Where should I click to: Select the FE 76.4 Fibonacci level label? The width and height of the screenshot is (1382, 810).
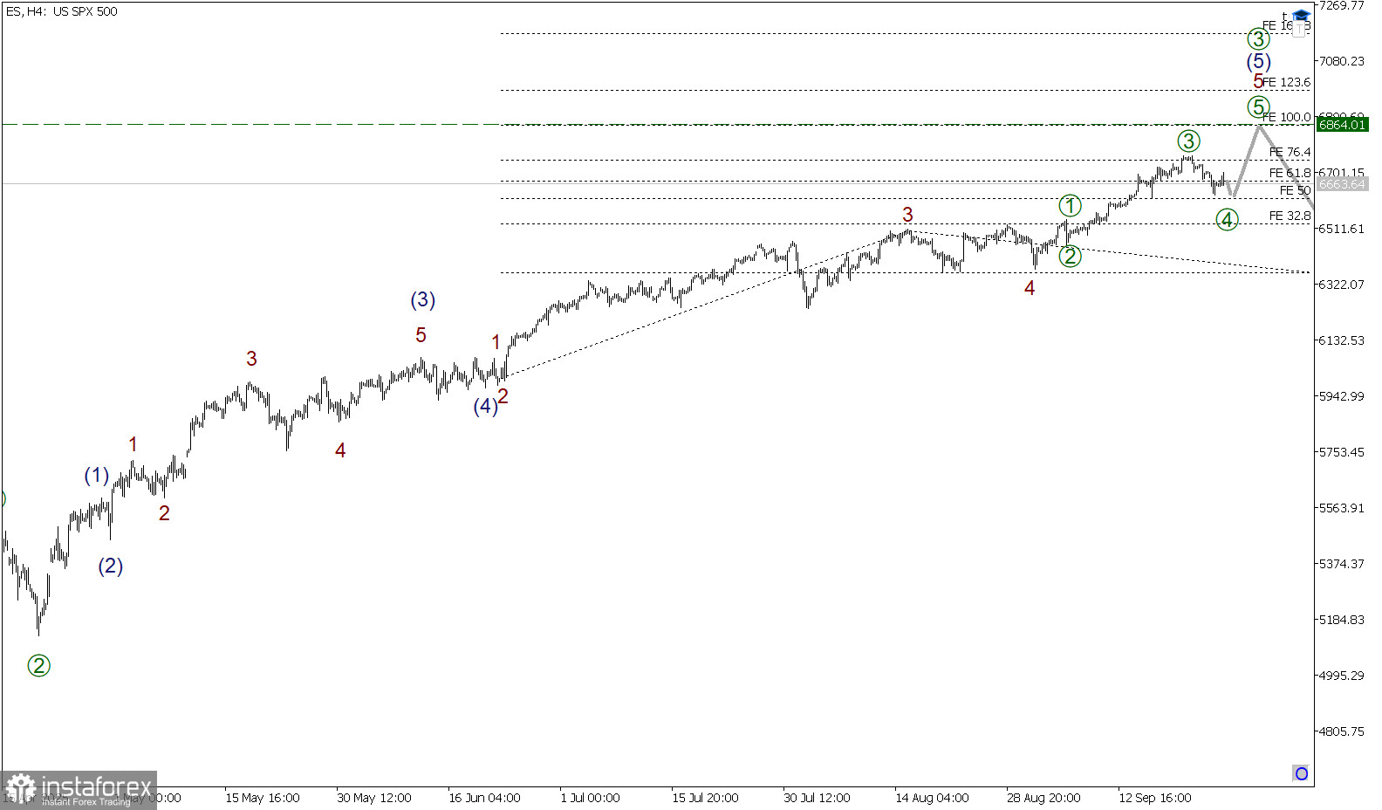1290,152
